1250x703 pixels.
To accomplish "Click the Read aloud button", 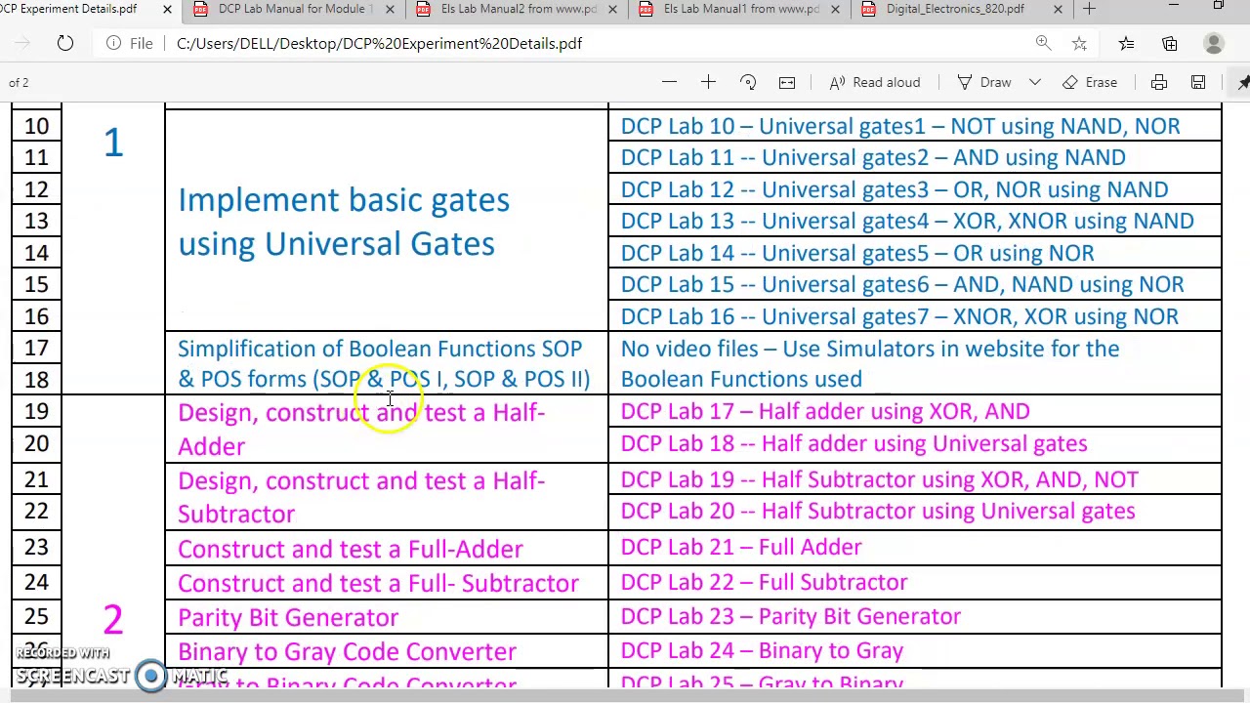I will pyautogui.click(x=875, y=82).
